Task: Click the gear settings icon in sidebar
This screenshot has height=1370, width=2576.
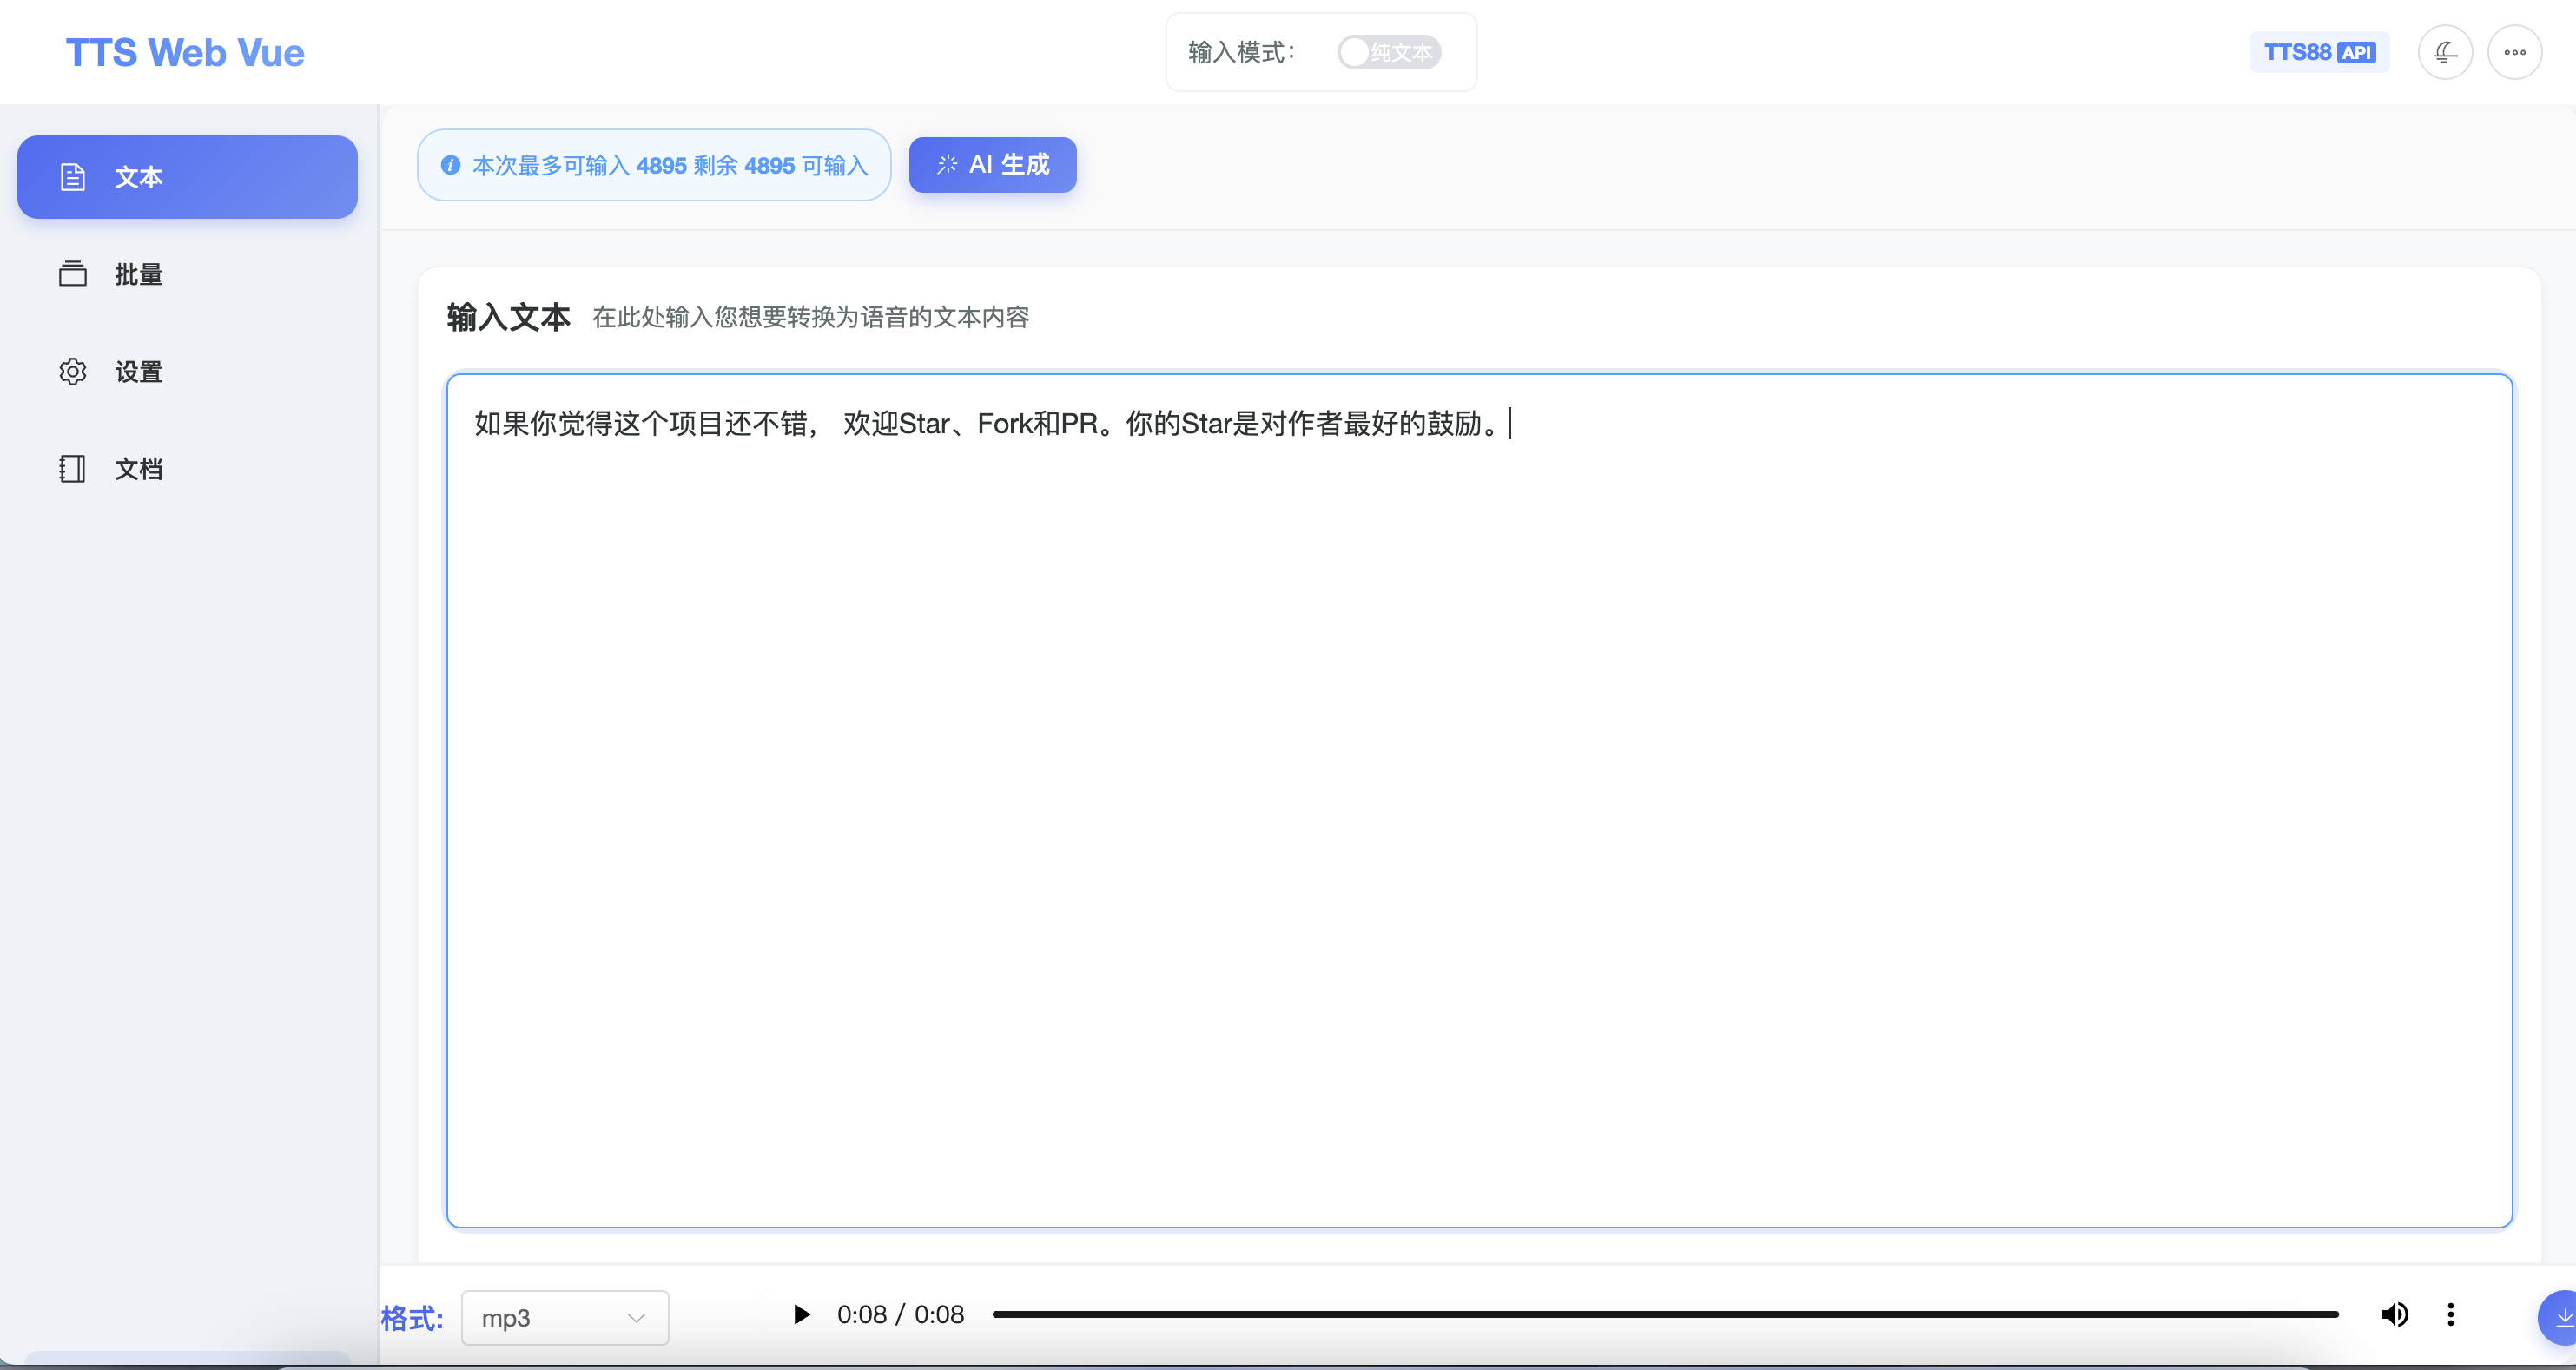Action: coord(72,372)
